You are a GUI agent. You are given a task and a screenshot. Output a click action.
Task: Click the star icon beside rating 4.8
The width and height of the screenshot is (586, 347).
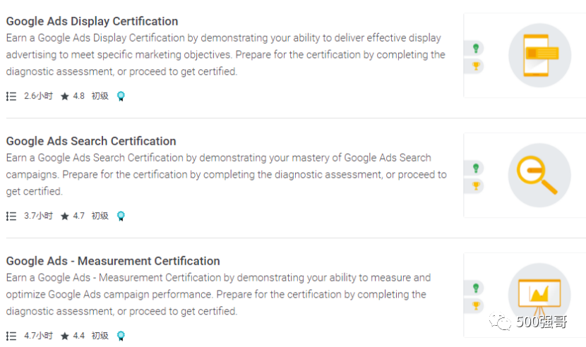tap(65, 97)
